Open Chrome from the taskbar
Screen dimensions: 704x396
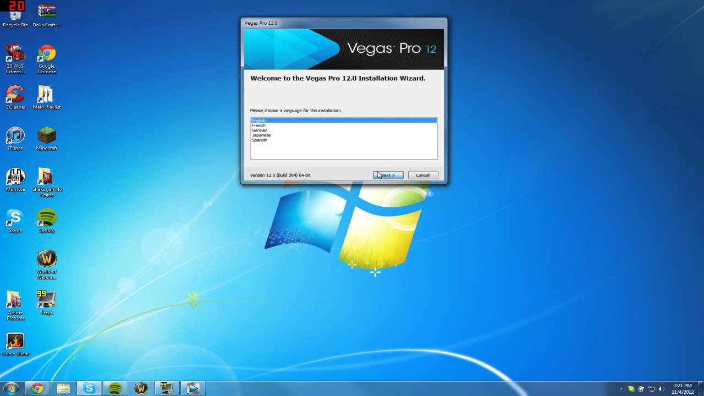(37, 388)
